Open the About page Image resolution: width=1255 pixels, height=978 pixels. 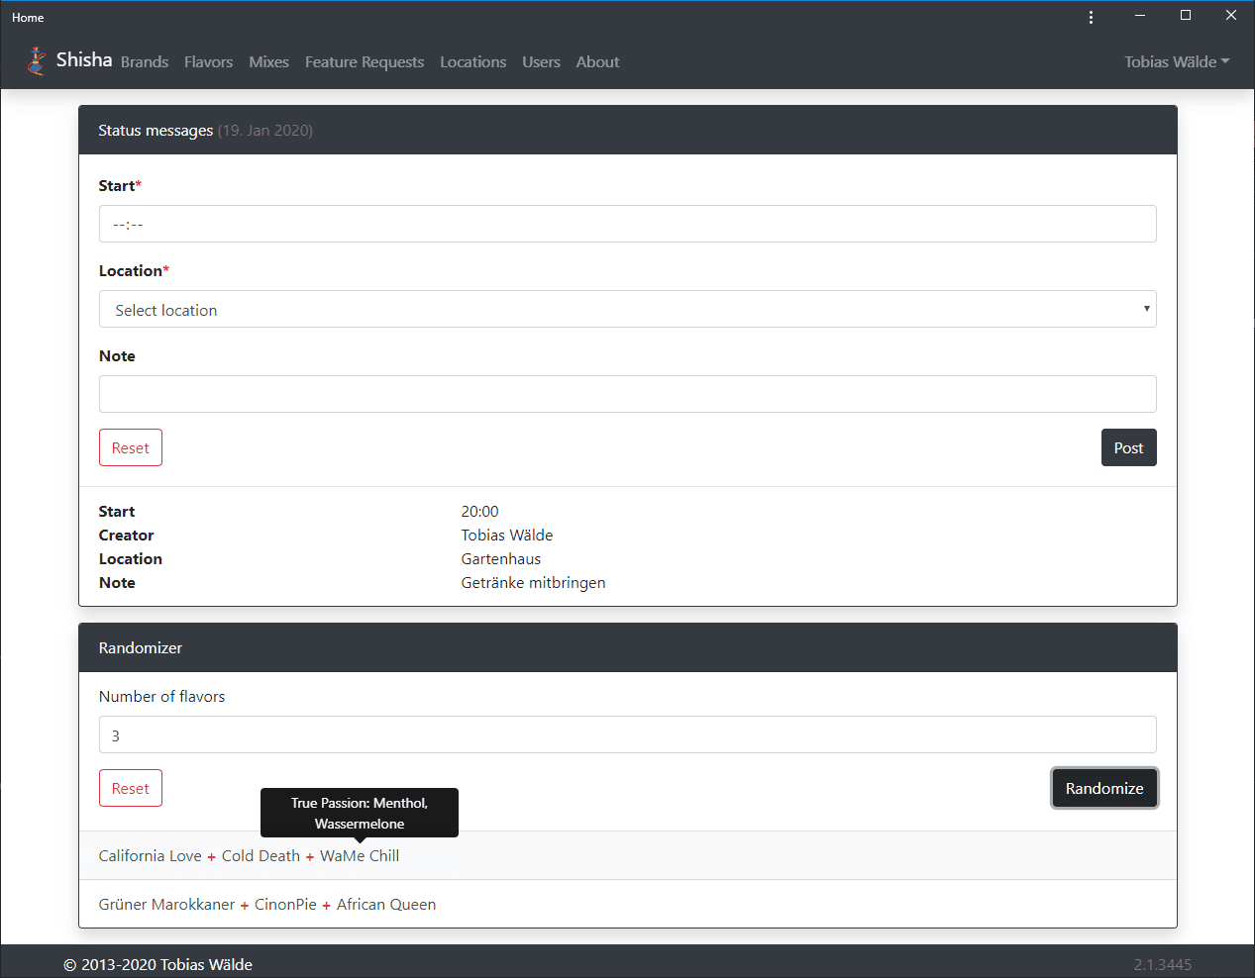point(597,62)
